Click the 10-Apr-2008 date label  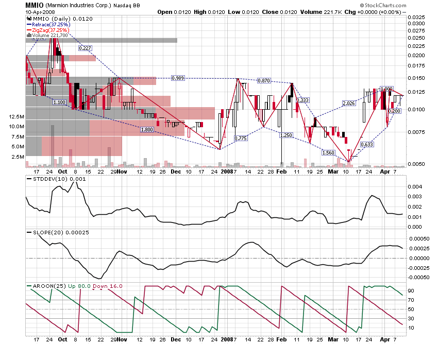pyautogui.click(x=40, y=12)
